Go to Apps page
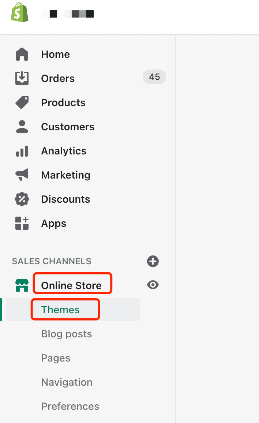The width and height of the screenshot is (259, 423). pos(53,224)
